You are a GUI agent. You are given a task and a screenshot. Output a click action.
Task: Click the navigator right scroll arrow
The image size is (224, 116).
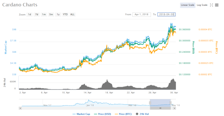pyautogui.click(x=174, y=108)
